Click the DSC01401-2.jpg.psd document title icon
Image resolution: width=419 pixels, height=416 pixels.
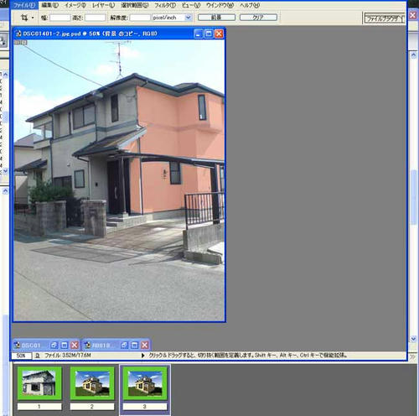18,34
